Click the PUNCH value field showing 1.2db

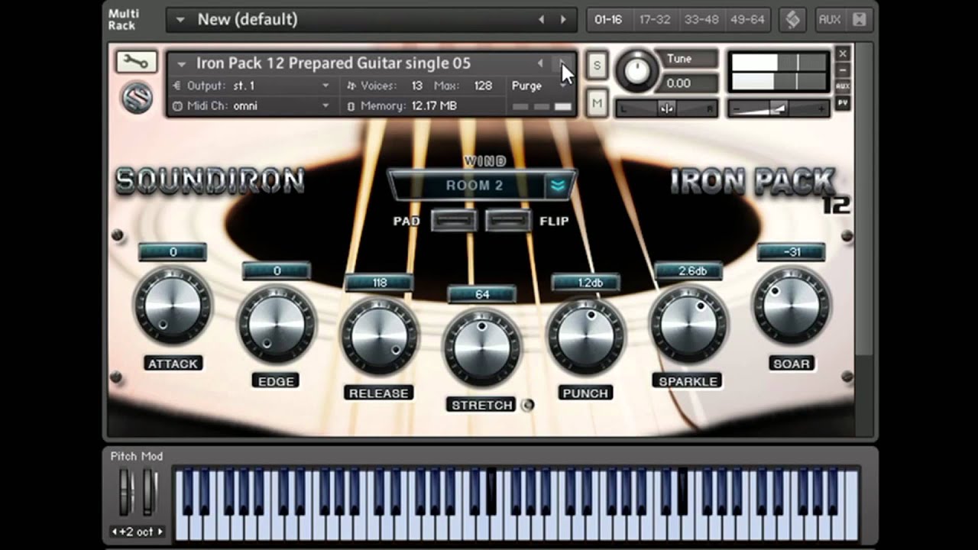[585, 283]
